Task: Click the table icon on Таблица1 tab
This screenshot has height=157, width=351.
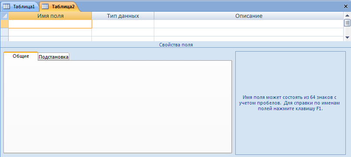Action: [x=6, y=7]
